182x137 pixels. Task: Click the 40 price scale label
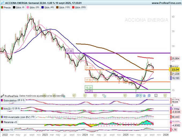(x=173, y=17)
